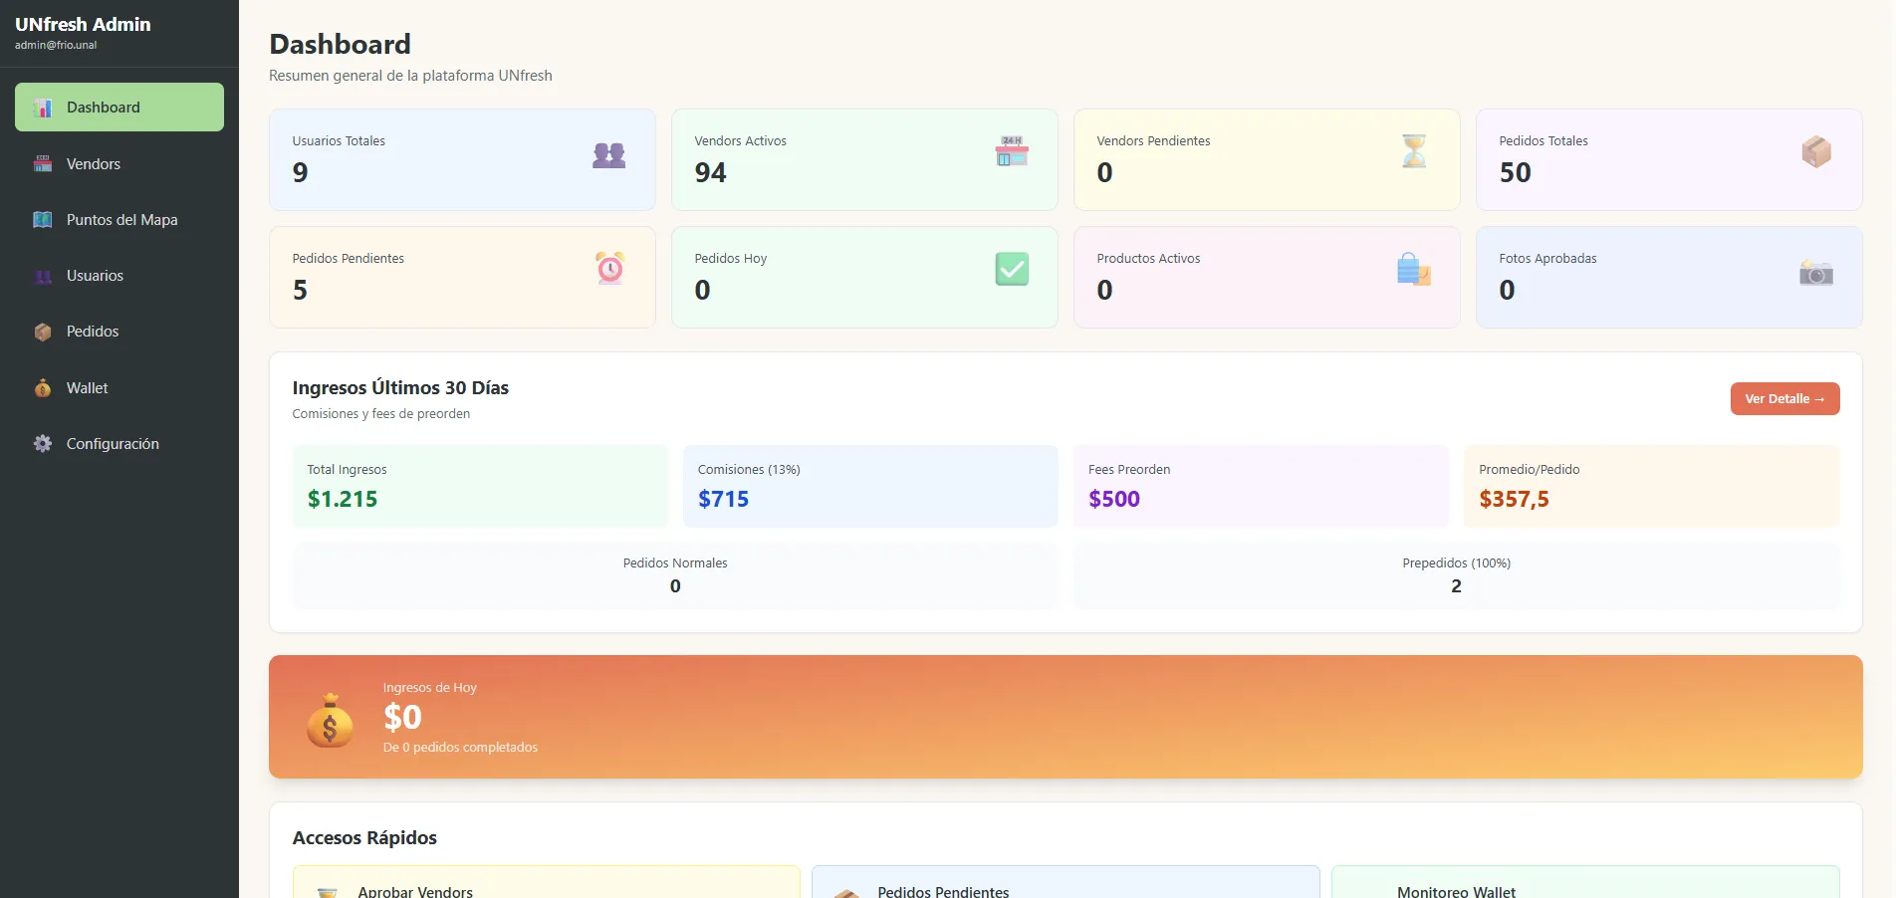Click the Ver Detalle button
The image size is (1896, 898).
click(x=1783, y=398)
